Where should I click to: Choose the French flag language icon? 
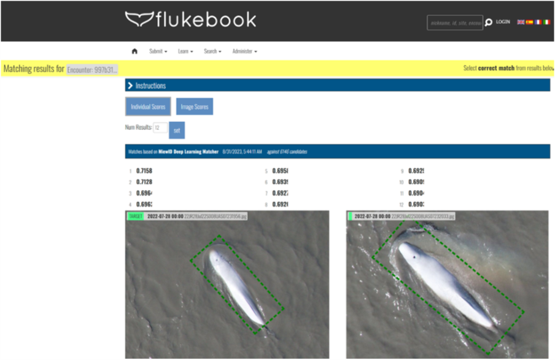click(538, 22)
